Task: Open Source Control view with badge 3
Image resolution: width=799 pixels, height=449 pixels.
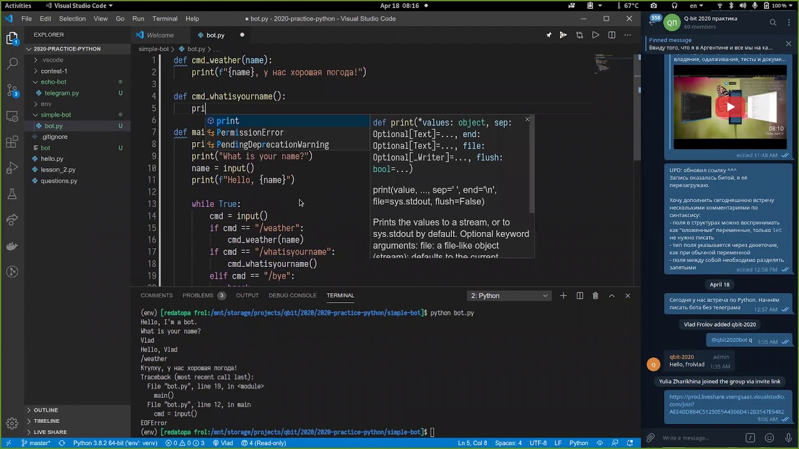Action: click(12, 91)
